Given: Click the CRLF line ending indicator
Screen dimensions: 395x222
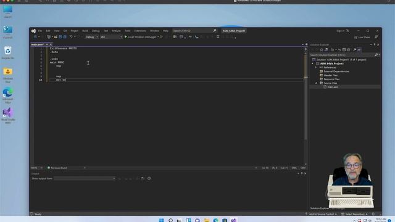Looking at the screenshot, I should pos(303,168).
